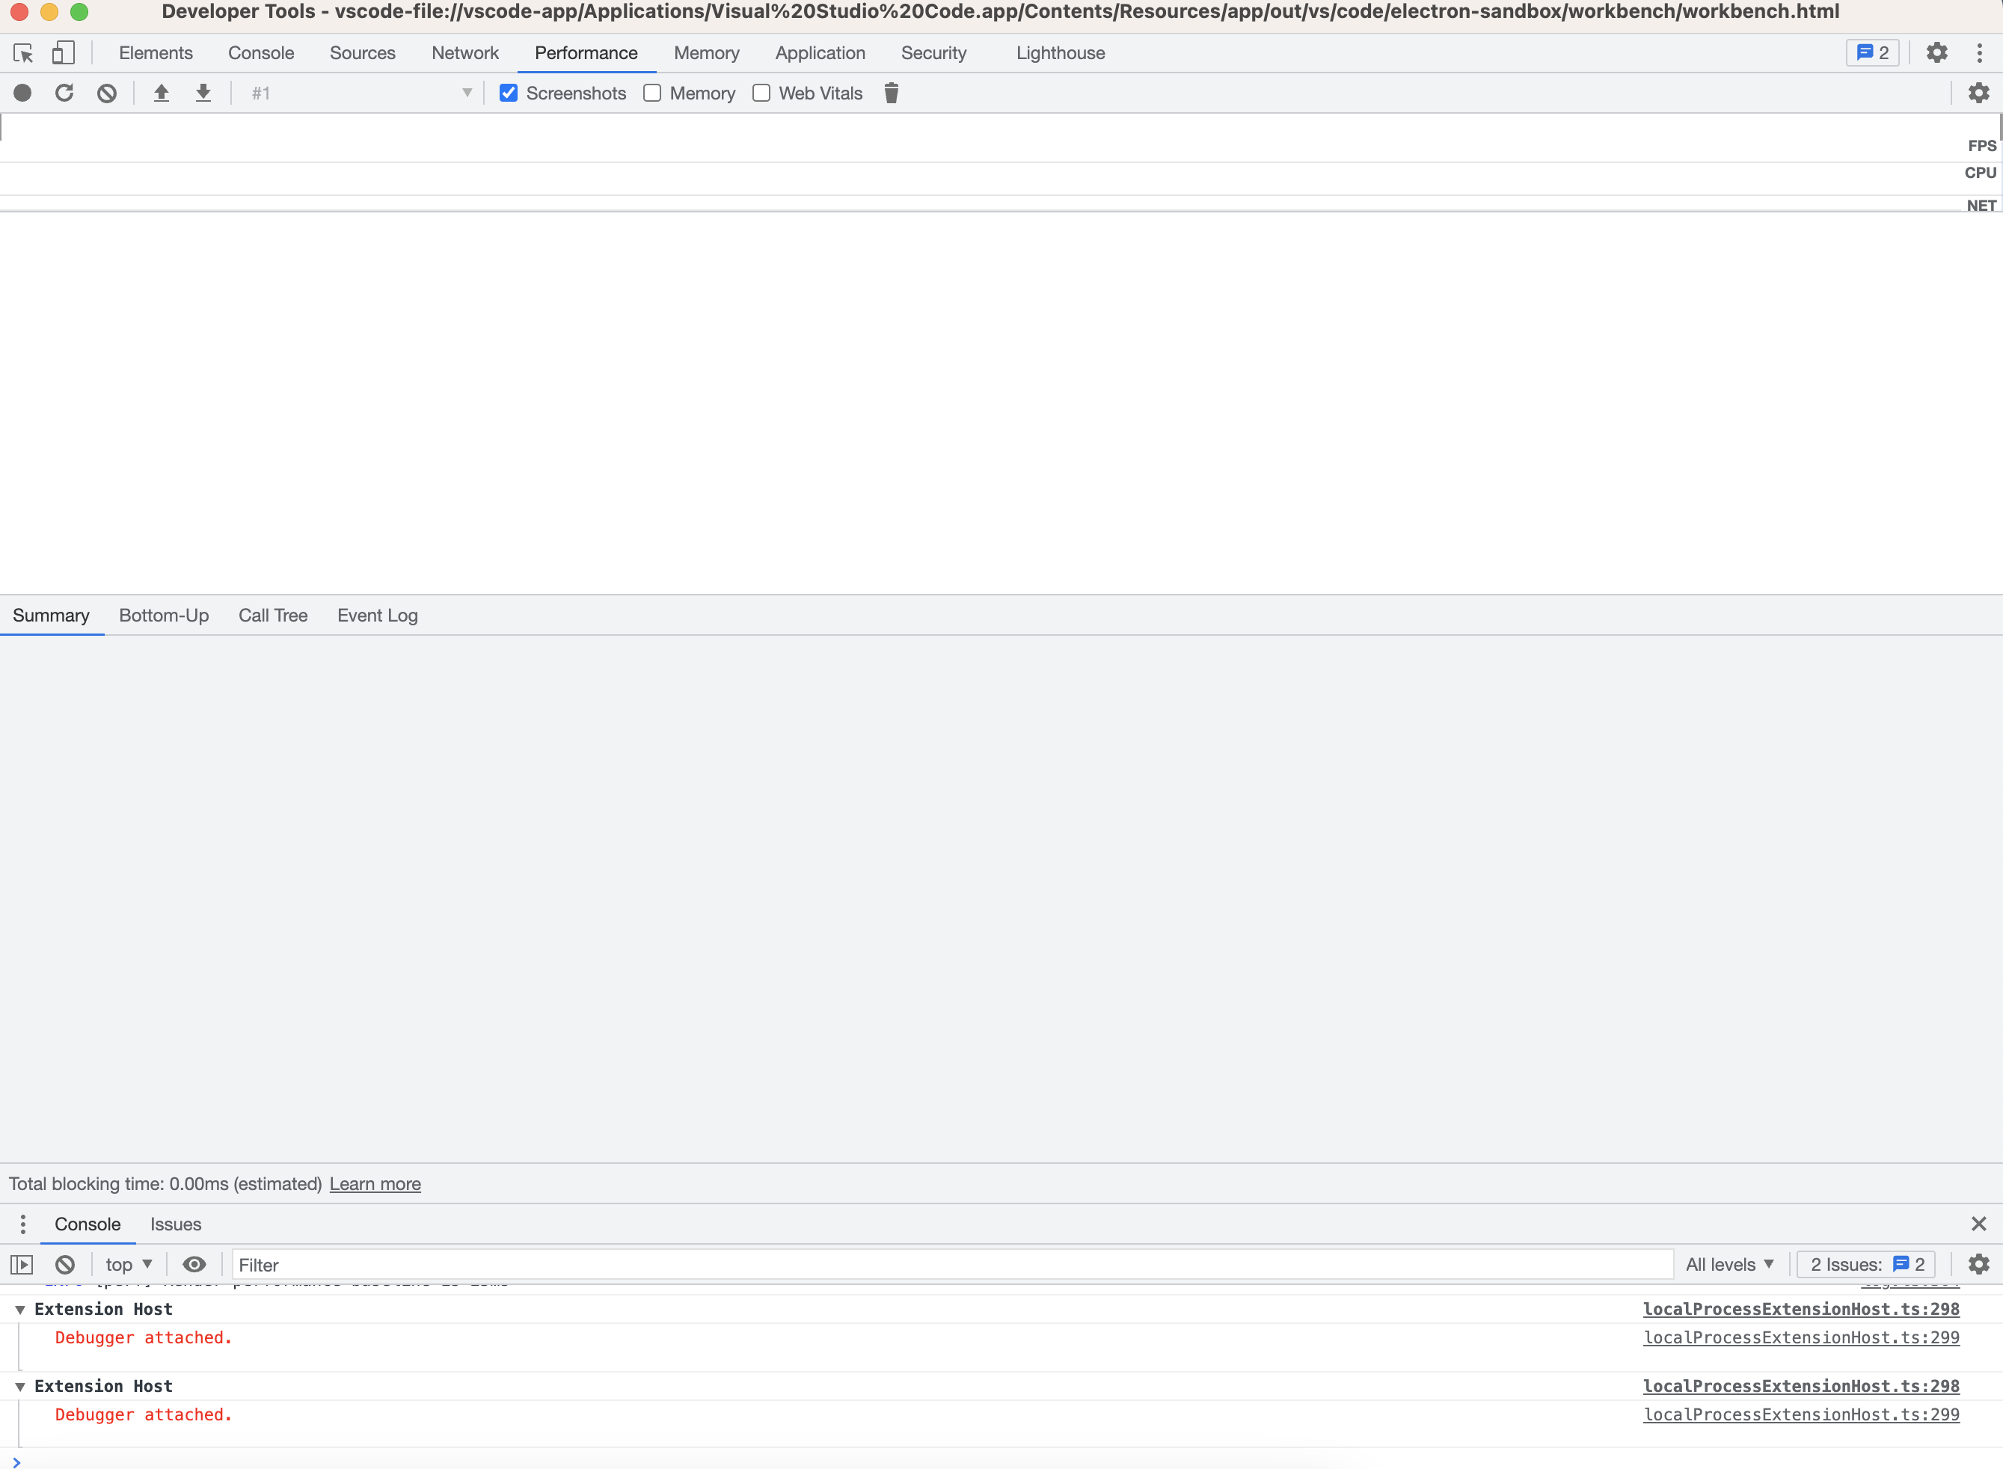Toggle the device emulation toolbar
The height and width of the screenshot is (1469, 2003).
pyautogui.click(x=62, y=52)
